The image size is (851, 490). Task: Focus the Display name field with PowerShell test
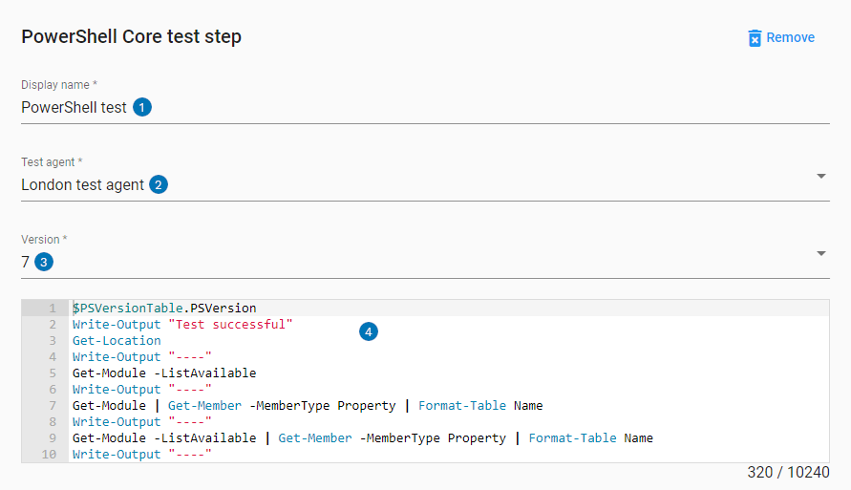point(74,107)
